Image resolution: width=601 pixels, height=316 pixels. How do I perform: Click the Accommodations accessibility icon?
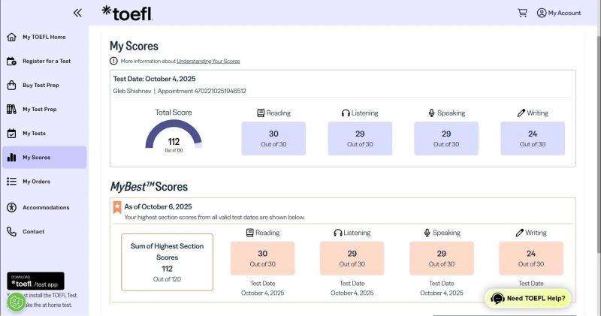11,208
